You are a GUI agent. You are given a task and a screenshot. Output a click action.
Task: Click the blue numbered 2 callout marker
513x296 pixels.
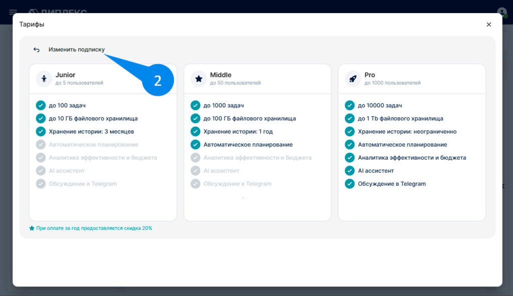[158, 80]
